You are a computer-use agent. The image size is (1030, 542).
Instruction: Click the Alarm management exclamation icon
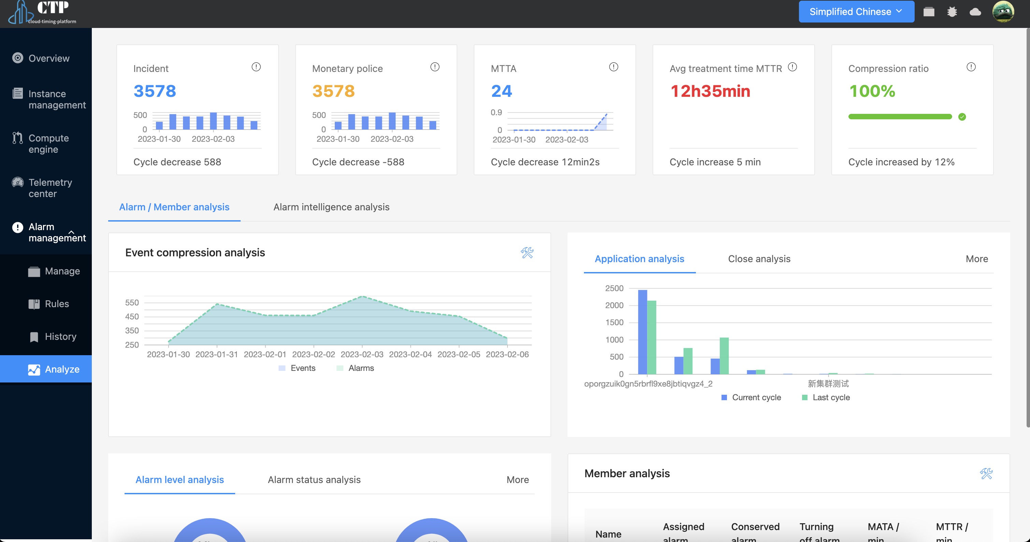coord(18,227)
